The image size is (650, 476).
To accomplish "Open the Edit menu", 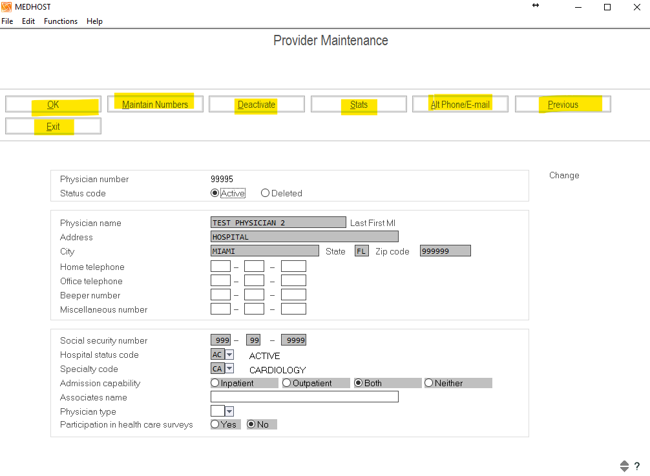I will 28,21.
